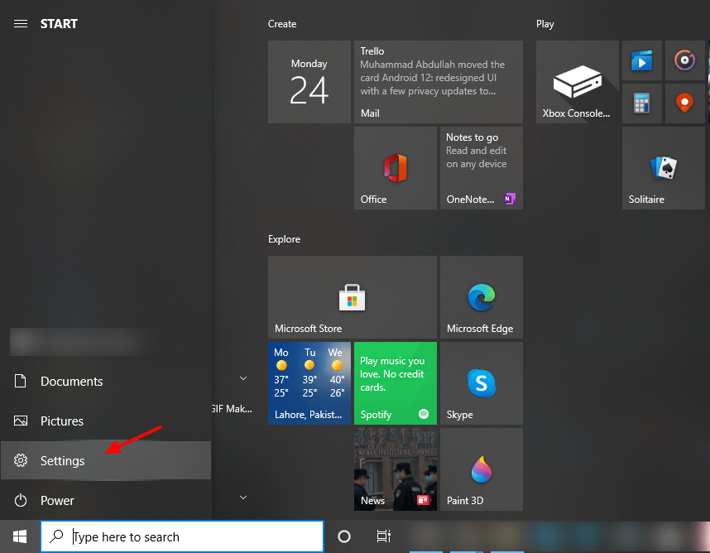Open the green Spotify tile
Viewport: 710px width, 553px height.
click(396, 383)
